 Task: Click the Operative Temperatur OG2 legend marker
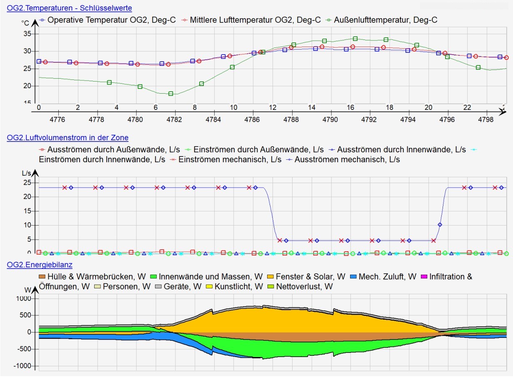[42, 20]
